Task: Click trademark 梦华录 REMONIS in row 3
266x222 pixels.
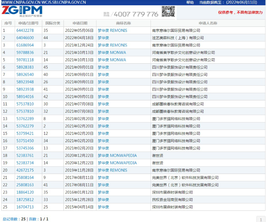Action: point(112,45)
